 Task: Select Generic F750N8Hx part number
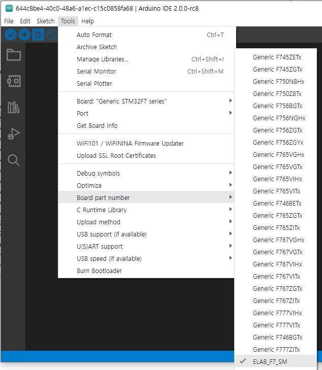point(275,82)
